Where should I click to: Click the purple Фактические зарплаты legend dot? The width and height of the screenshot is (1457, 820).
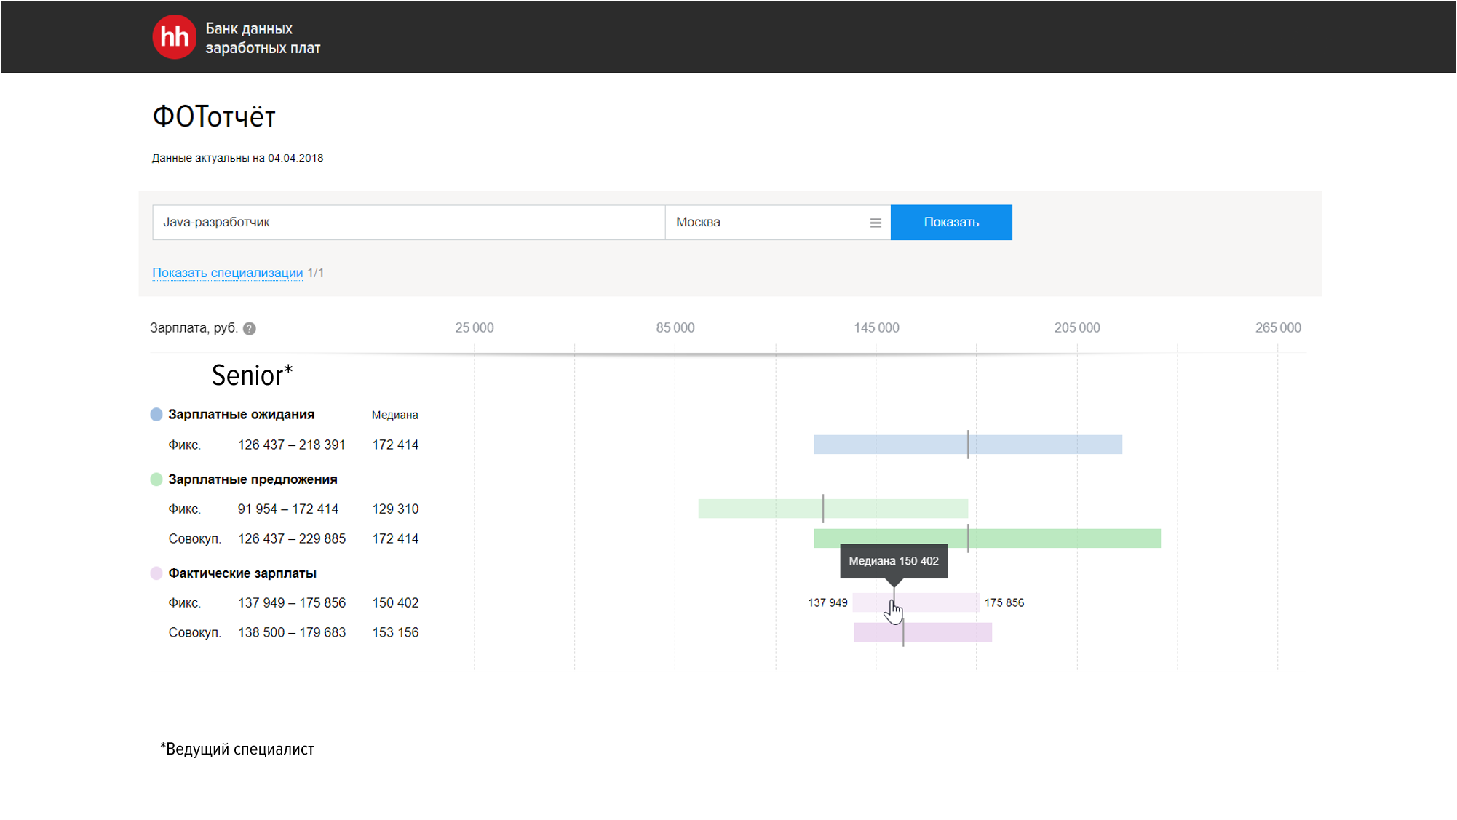click(x=156, y=573)
